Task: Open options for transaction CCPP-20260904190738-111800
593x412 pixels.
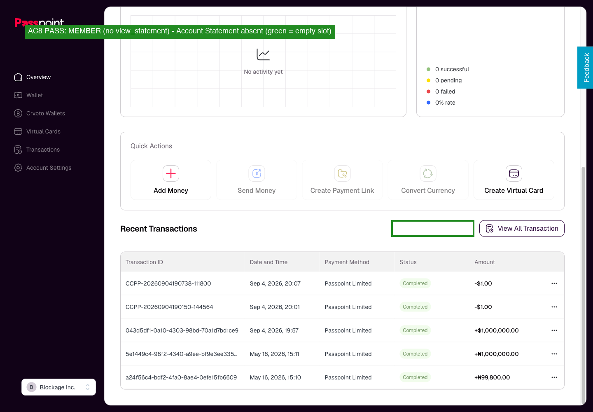Action: pyautogui.click(x=554, y=283)
